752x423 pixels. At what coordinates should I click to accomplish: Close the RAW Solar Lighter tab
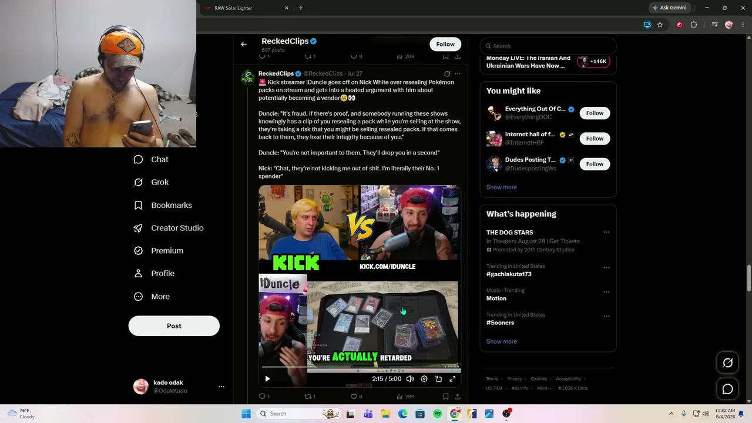coord(287,8)
